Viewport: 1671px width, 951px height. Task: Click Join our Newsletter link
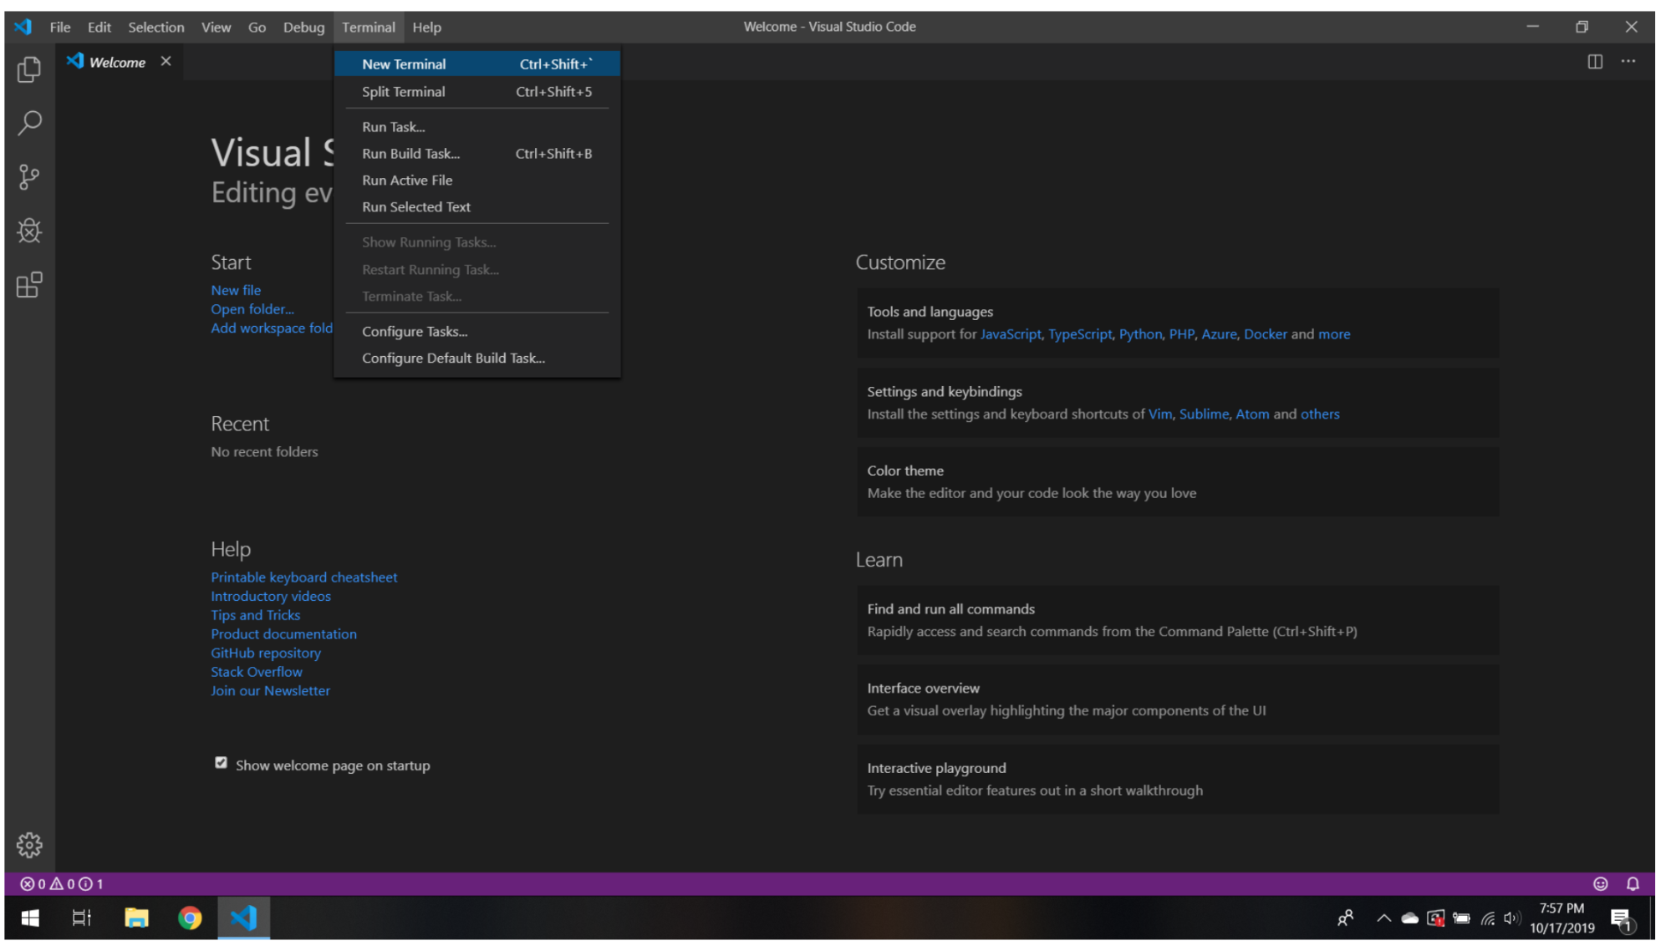pyautogui.click(x=271, y=691)
